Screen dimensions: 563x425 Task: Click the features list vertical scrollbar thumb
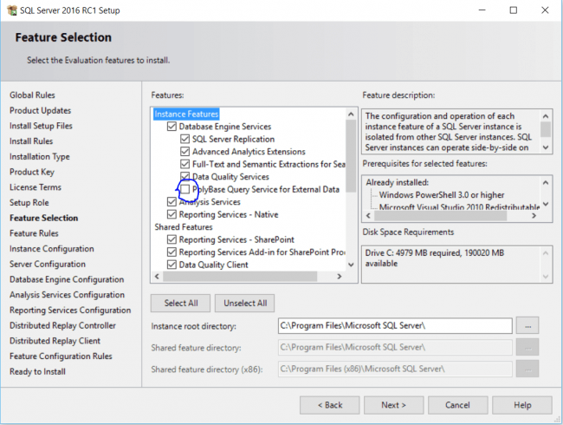(351, 156)
